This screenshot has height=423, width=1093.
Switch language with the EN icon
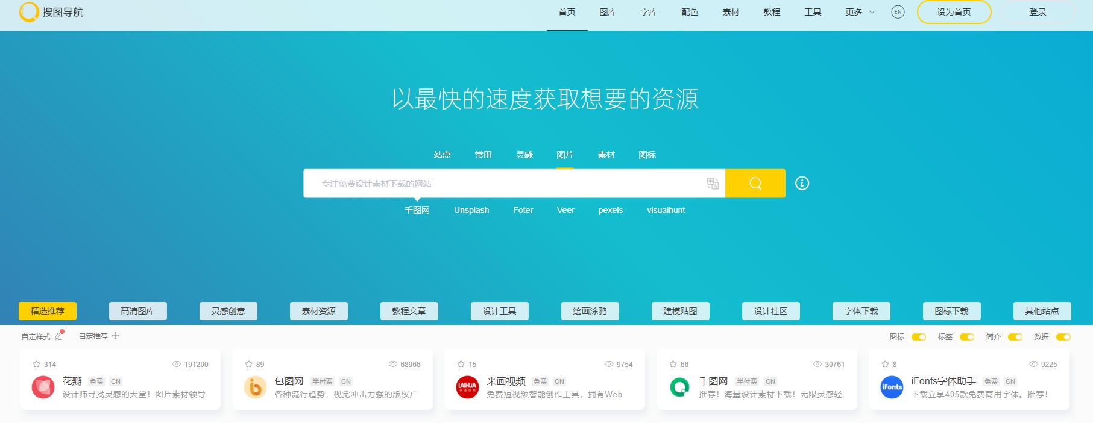[x=898, y=12]
